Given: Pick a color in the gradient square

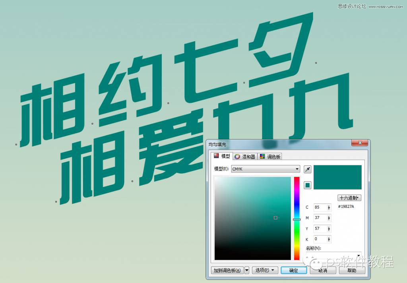Looking at the screenshot, I should tap(276, 217).
